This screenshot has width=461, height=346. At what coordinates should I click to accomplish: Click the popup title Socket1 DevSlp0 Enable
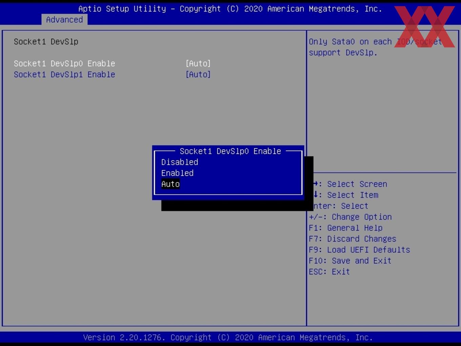[230, 151]
